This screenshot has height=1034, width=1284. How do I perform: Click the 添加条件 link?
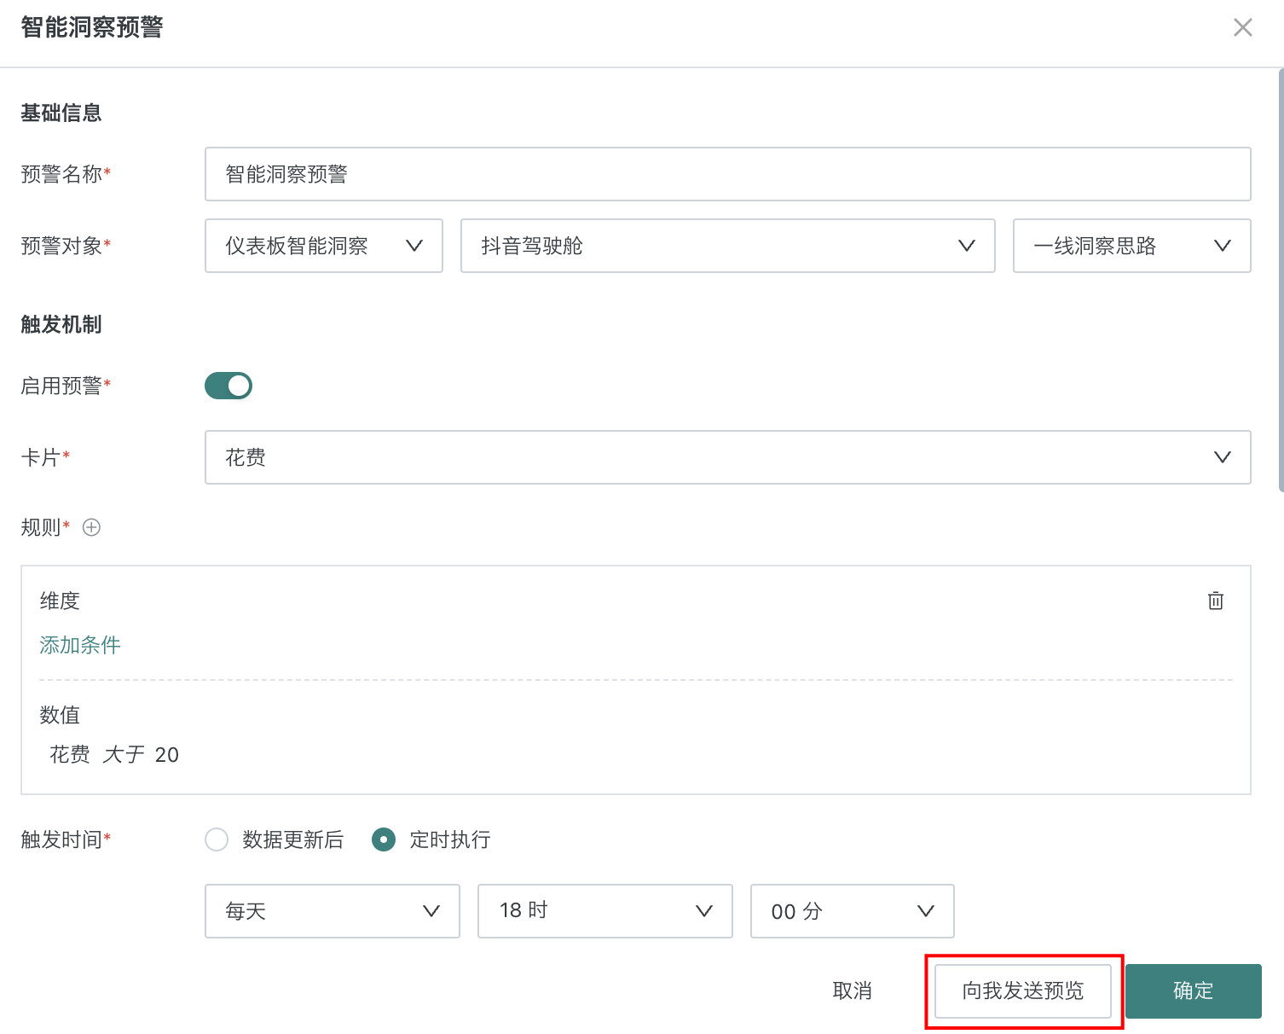80,645
